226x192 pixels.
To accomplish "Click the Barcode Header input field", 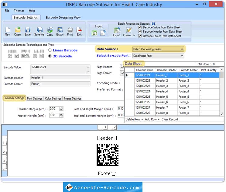I will (x=60, y=78).
